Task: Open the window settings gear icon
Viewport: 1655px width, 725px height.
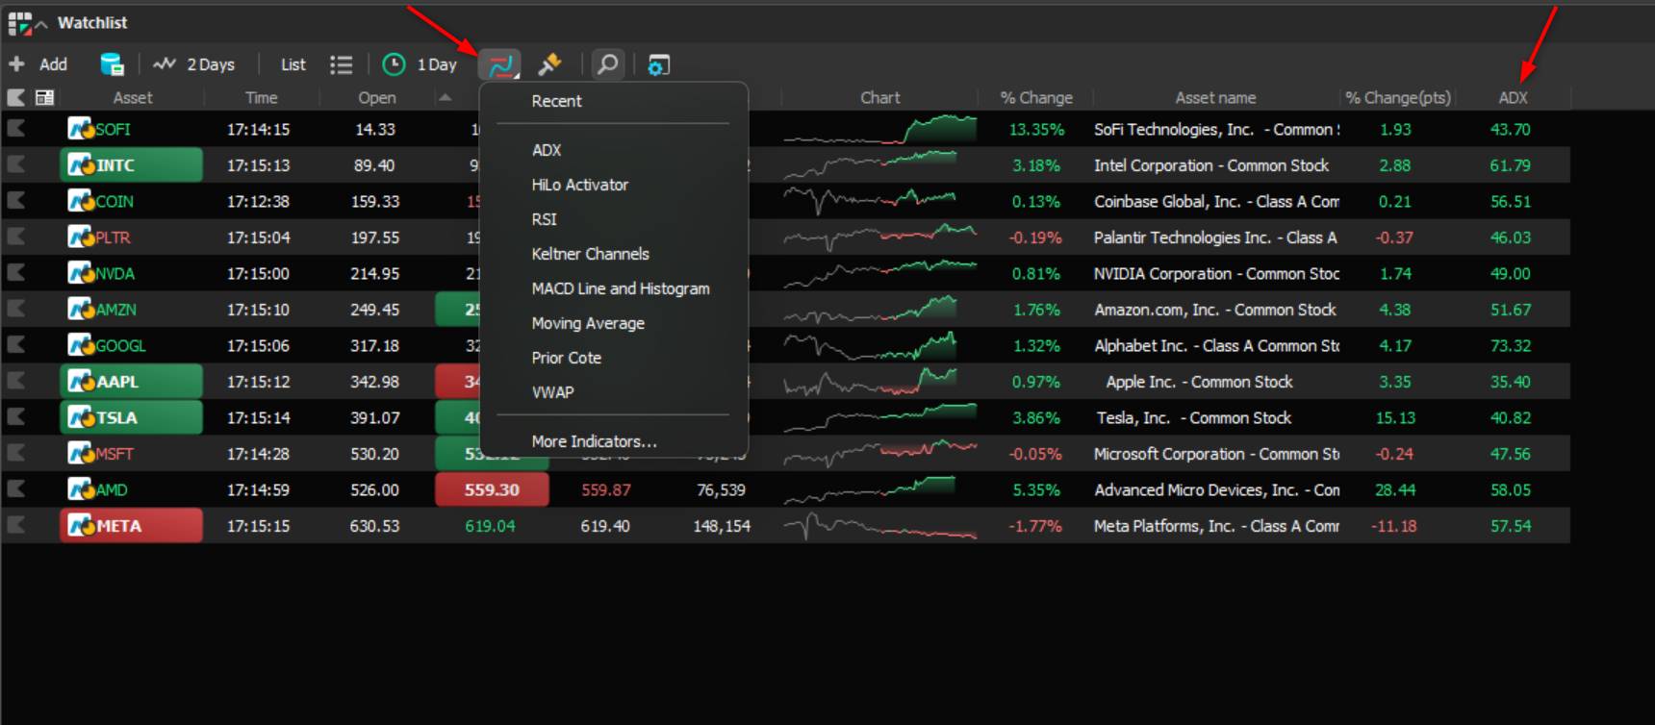Action: [x=658, y=64]
